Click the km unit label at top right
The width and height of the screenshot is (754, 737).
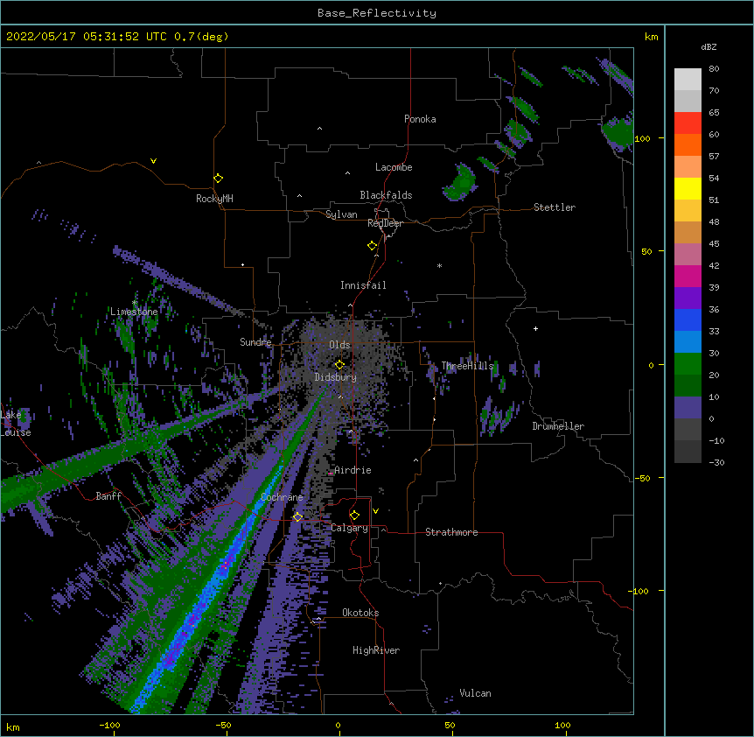[651, 37]
